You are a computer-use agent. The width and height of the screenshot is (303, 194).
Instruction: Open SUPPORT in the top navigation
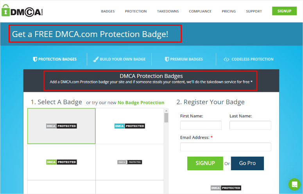pos(254,11)
